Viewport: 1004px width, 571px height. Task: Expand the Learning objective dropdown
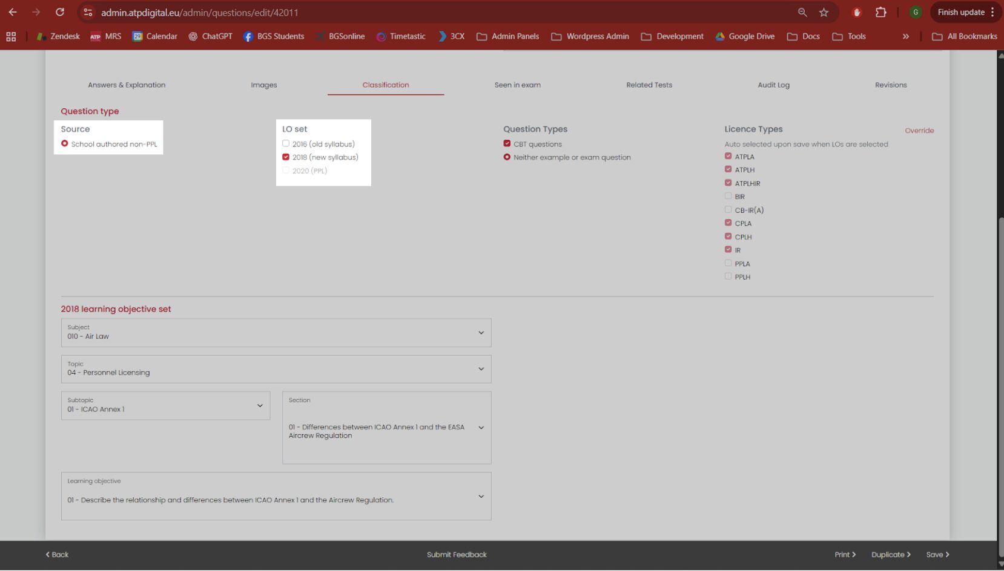pos(276,496)
